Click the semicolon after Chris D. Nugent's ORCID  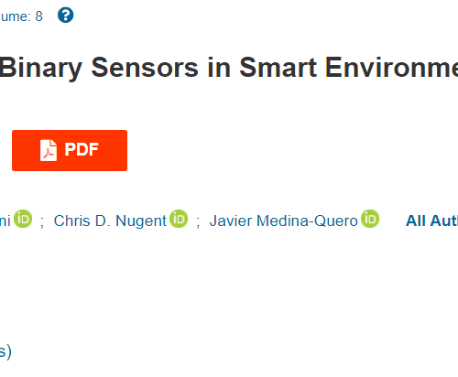(198, 221)
